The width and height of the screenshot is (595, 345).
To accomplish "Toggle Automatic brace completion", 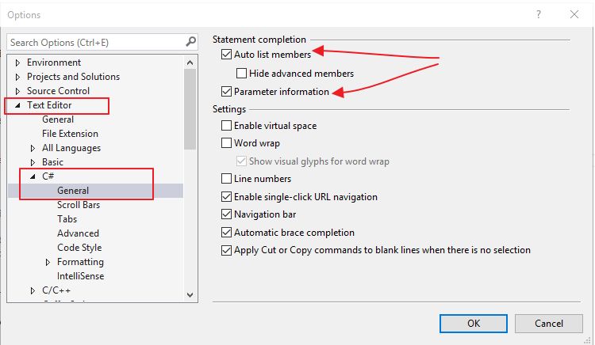I will 227,233.
